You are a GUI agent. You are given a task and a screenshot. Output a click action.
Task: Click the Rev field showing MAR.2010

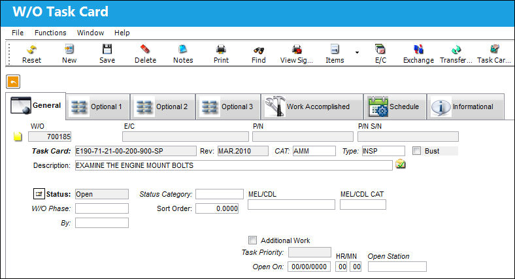[243, 151]
